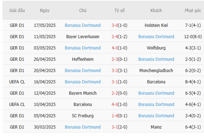Click the 12-0(8-0) corner kick stat
The image size is (204, 136).
193,36
